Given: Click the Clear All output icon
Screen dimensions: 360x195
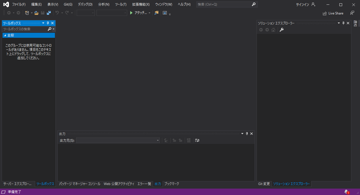Looking at the screenshot, I should [x=189, y=140].
